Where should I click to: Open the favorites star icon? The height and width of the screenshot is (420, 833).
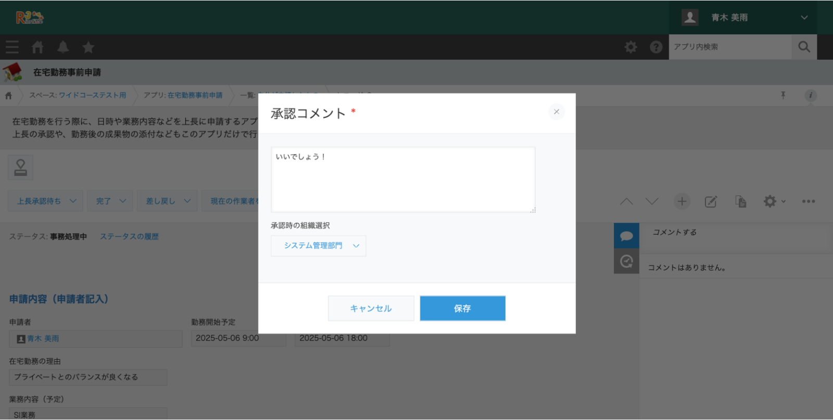[x=88, y=47]
